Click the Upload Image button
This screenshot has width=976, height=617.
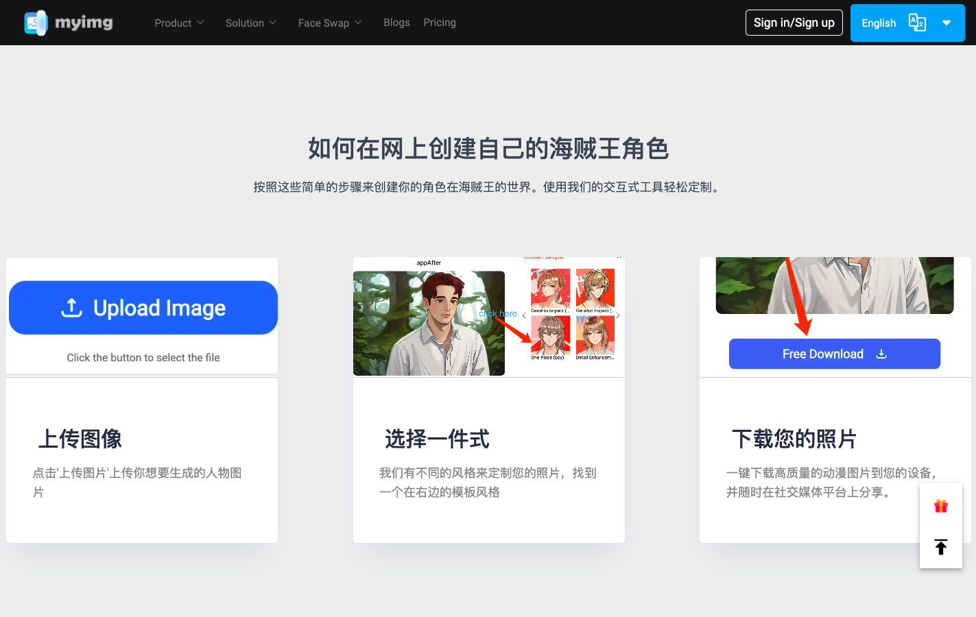[143, 307]
